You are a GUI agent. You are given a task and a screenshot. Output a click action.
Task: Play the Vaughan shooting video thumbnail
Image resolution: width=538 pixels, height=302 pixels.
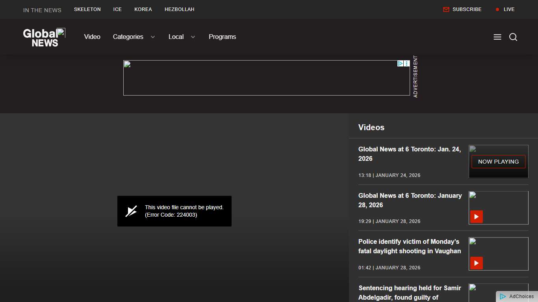click(477, 263)
